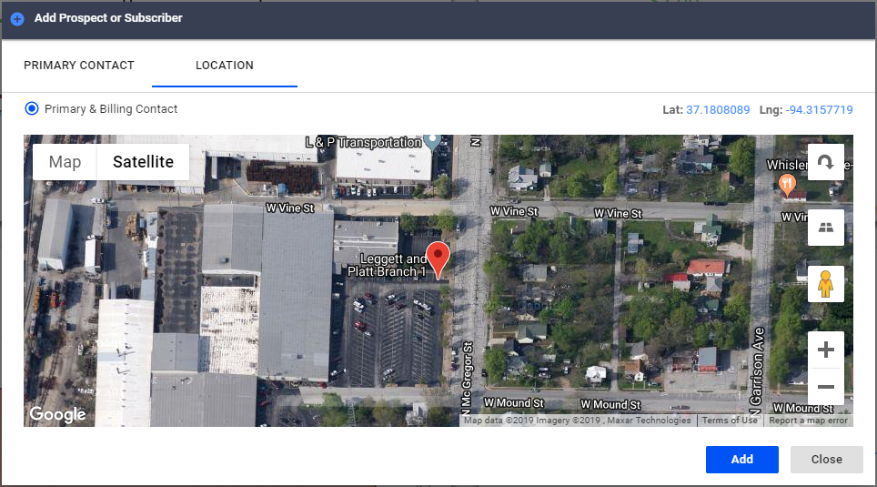Click the latitude value 37.1808089
The height and width of the screenshot is (487, 877).
click(x=718, y=110)
